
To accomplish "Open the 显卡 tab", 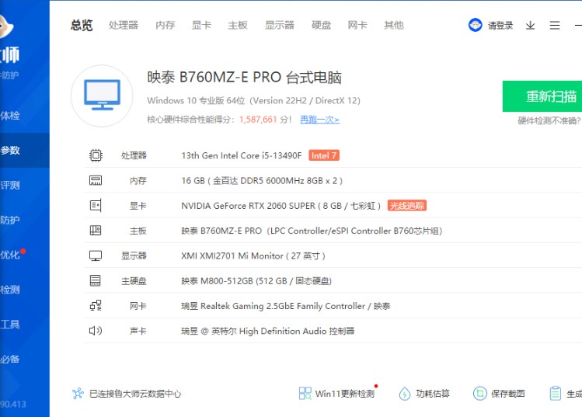I will tap(201, 25).
